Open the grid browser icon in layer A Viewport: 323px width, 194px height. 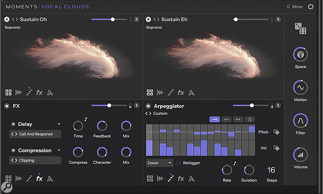tap(8, 93)
